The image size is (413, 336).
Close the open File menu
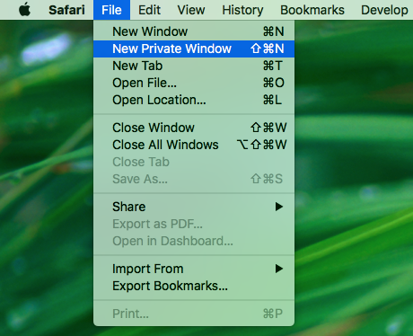[111, 10]
